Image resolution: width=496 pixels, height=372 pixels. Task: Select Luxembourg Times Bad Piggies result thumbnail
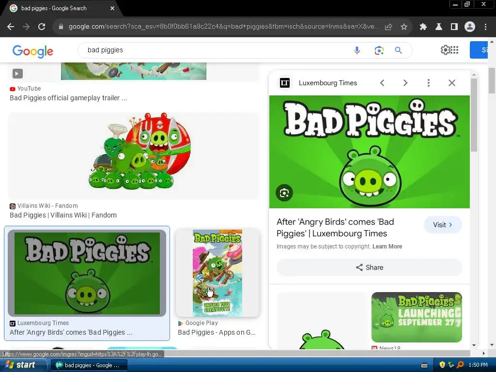(x=87, y=273)
